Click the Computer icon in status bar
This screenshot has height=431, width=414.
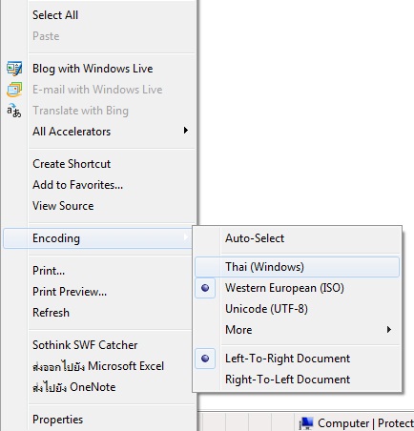[306, 423]
